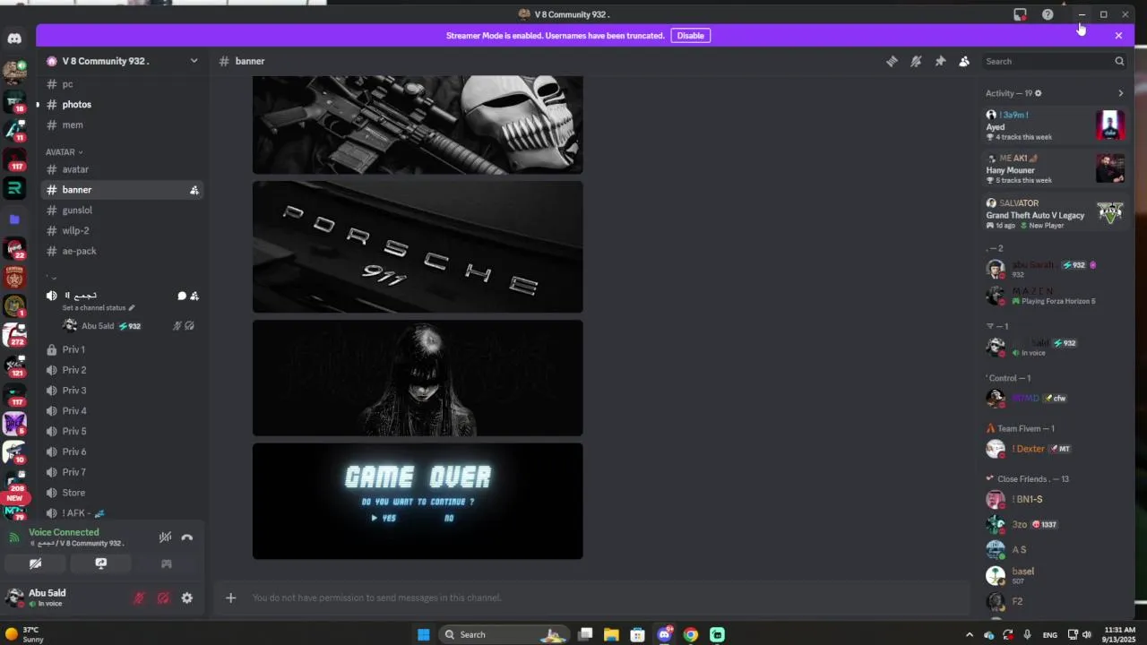Open the mem channel
Screen dimensions: 1147x645
[122, 125]
